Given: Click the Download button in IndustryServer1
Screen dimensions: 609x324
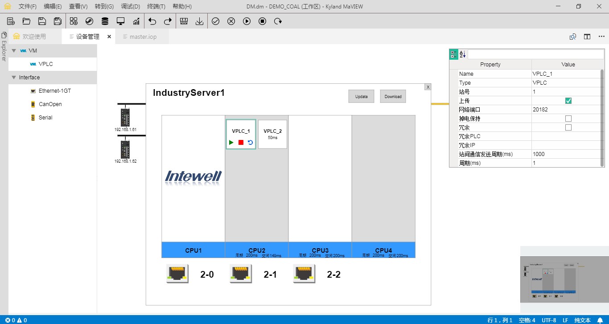Looking at the screenshot, I should point(393,97).
